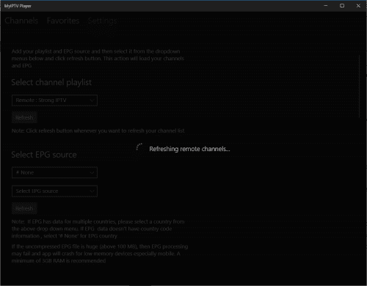This screenshot has width=367, height=286.
Task: Go to the Settings tab
Action: point(103,21)
